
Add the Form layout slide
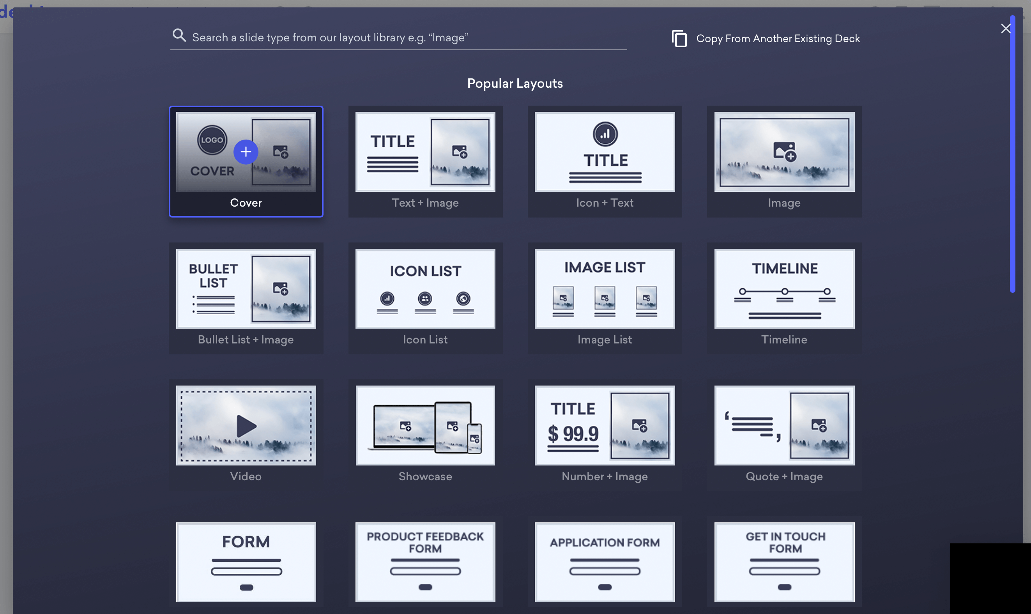(246, 562)
